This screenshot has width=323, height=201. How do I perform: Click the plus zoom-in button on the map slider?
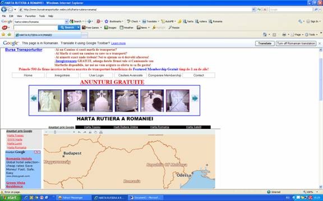74,132
